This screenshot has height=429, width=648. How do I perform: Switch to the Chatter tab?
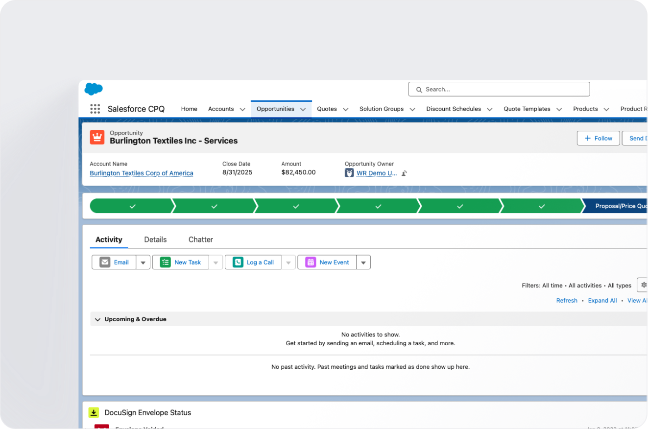click(x=201, y=239)
